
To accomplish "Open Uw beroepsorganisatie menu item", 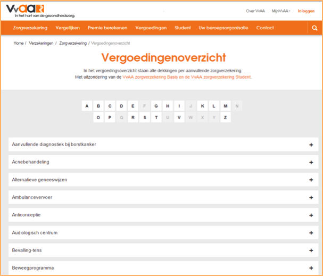I will [223, 28].
